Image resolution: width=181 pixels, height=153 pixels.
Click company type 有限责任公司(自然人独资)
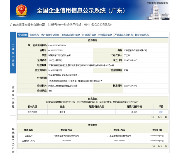[x=60, y=55]
